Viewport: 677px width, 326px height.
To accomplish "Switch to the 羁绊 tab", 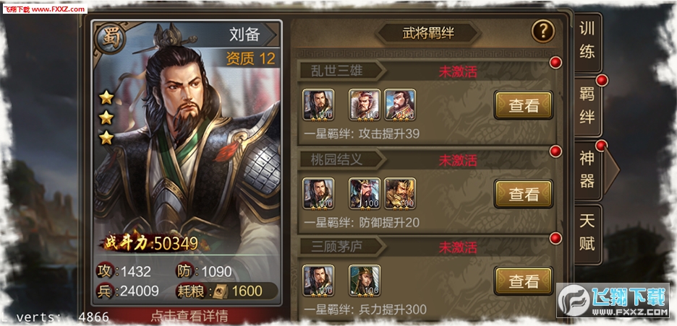I will pyautogui.click(x=587, y=107).
